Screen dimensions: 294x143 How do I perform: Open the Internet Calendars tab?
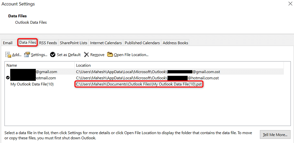pyautogui.click(x=106, y=43)
